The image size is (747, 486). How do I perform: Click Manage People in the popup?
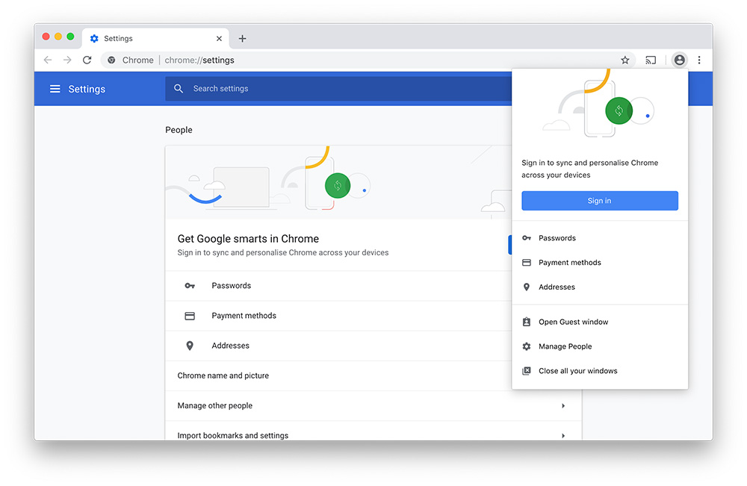click(565, 346)
